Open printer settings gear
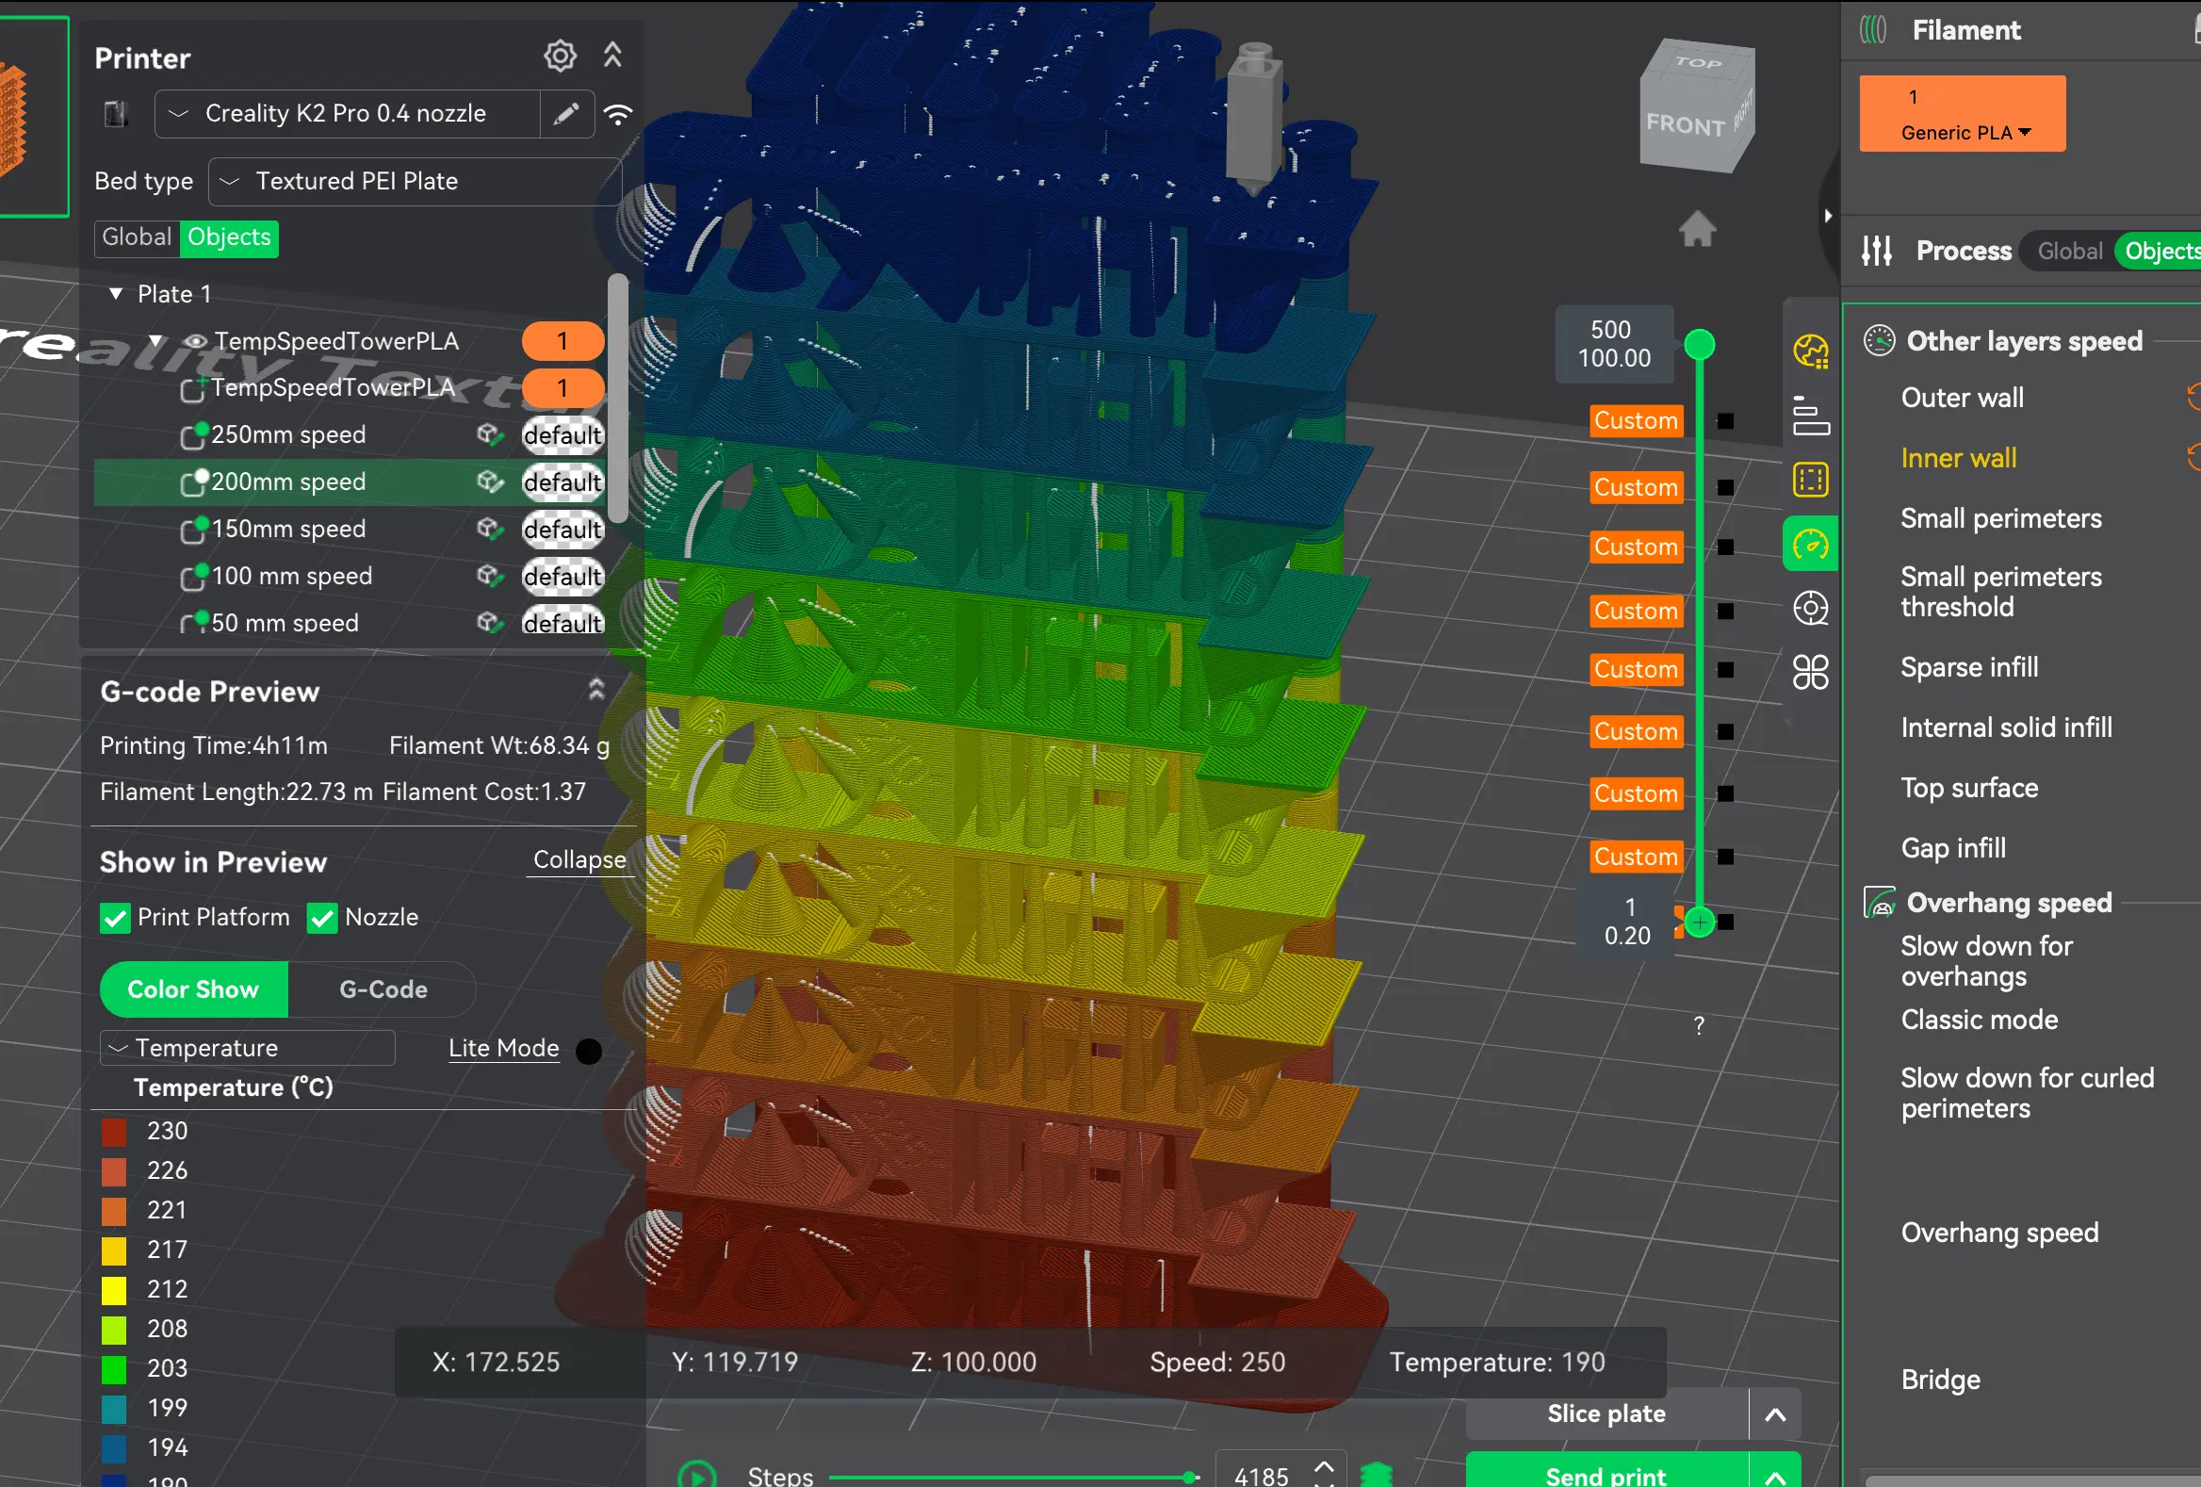This screenshot has width=2201, height=1487. pos(560,56)
